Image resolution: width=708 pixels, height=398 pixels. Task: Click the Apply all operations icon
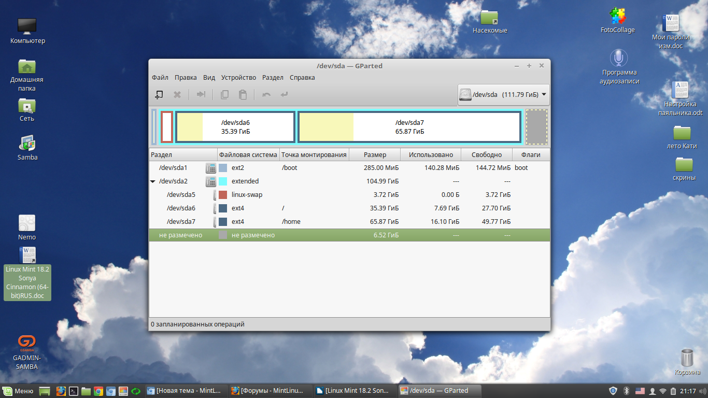(284, 95)
